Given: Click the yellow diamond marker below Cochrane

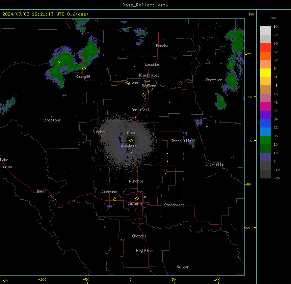Looking at the screenshot, I should (115, 199).
